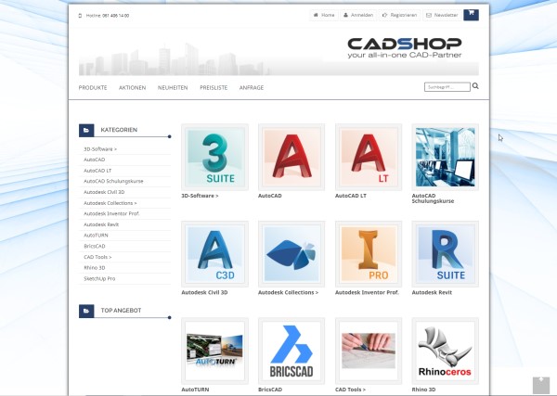Open the CAD Tools thumbnail

tap(369, 351)
